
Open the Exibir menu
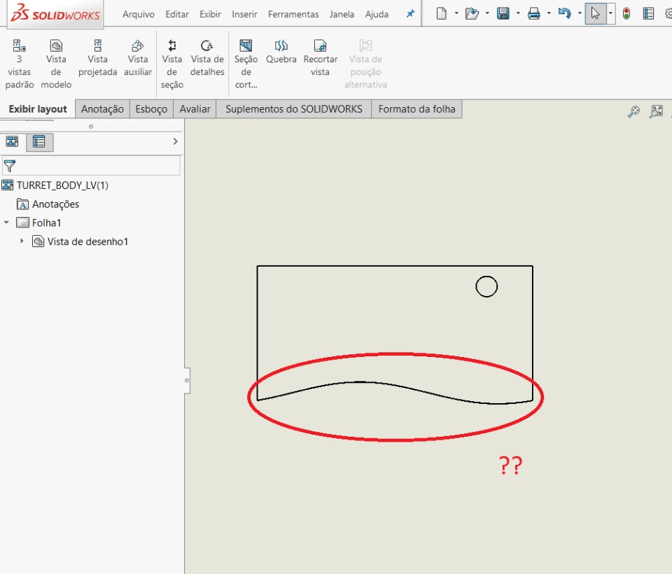211,14
